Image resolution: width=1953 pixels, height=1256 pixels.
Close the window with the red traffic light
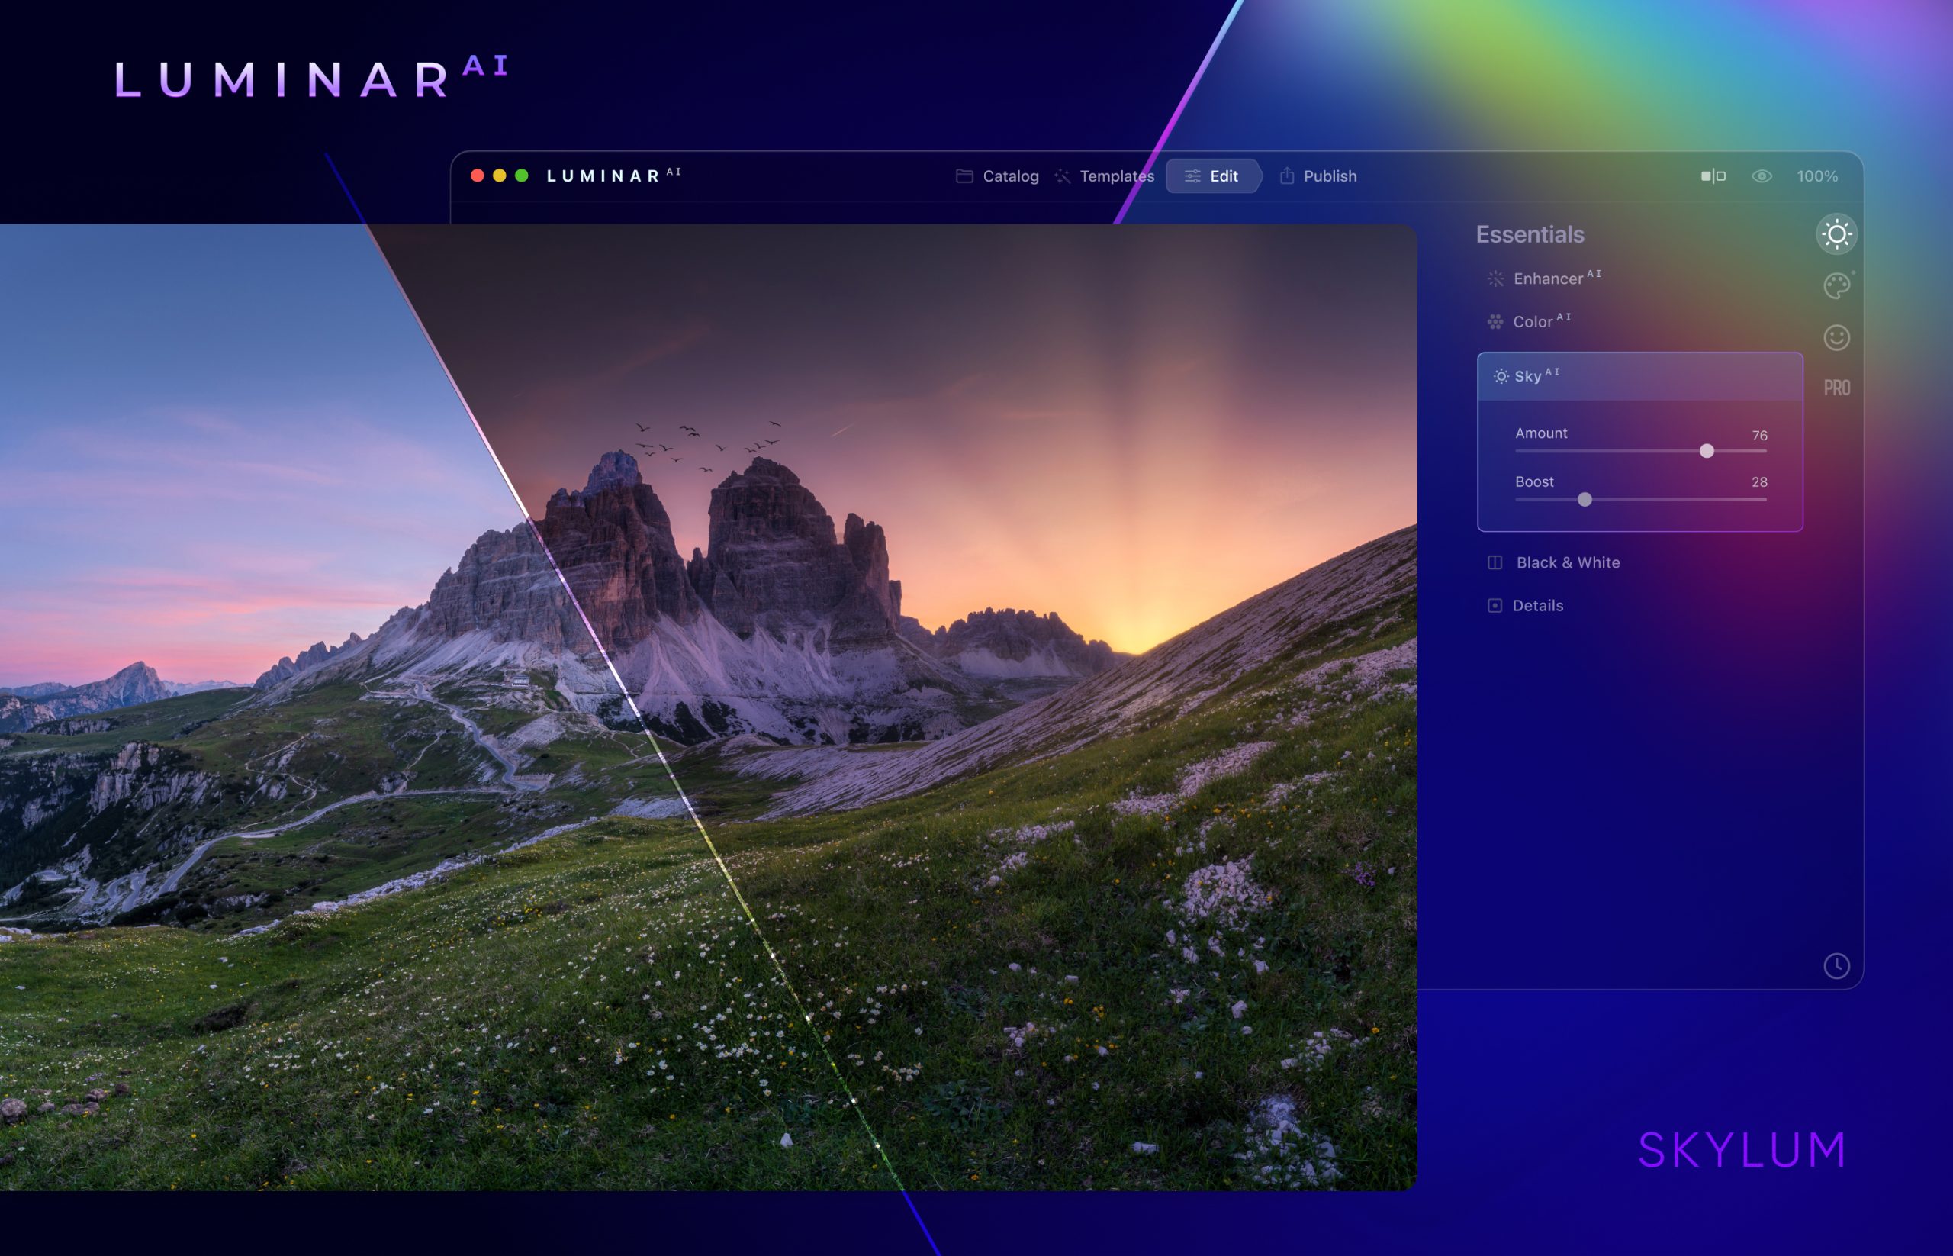[x=476, y=175]
